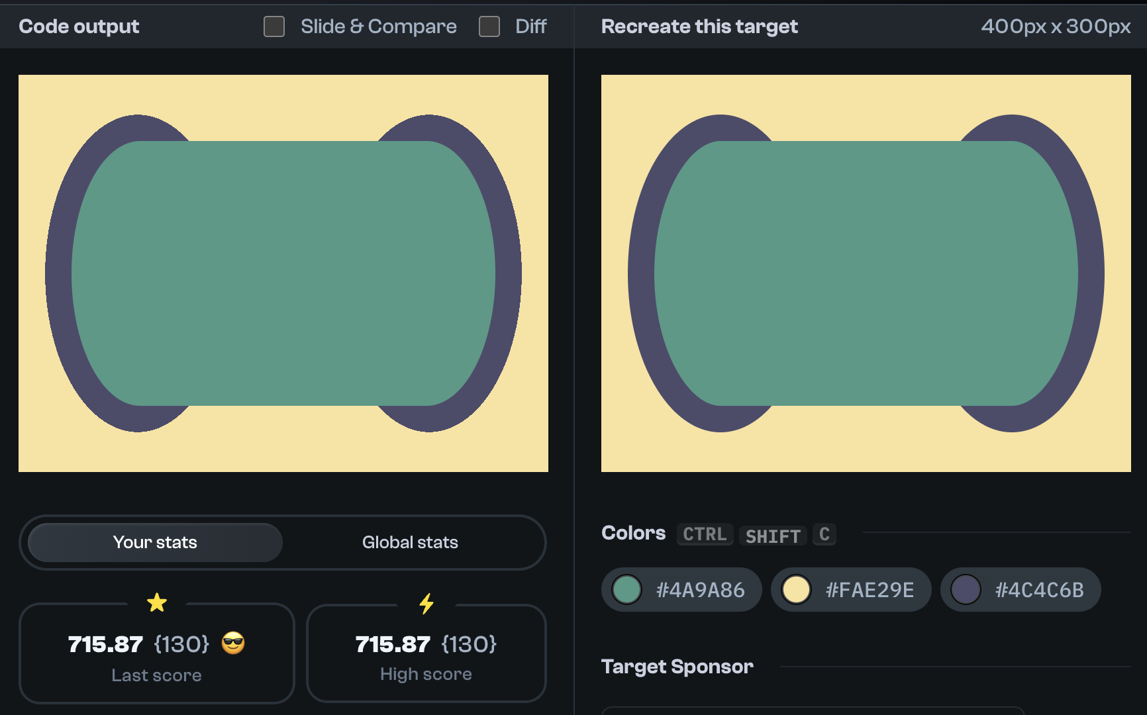The width and height of the screenshot is (1147, 715).
Task: Click the Last score card
Action: tap(157, 653)
